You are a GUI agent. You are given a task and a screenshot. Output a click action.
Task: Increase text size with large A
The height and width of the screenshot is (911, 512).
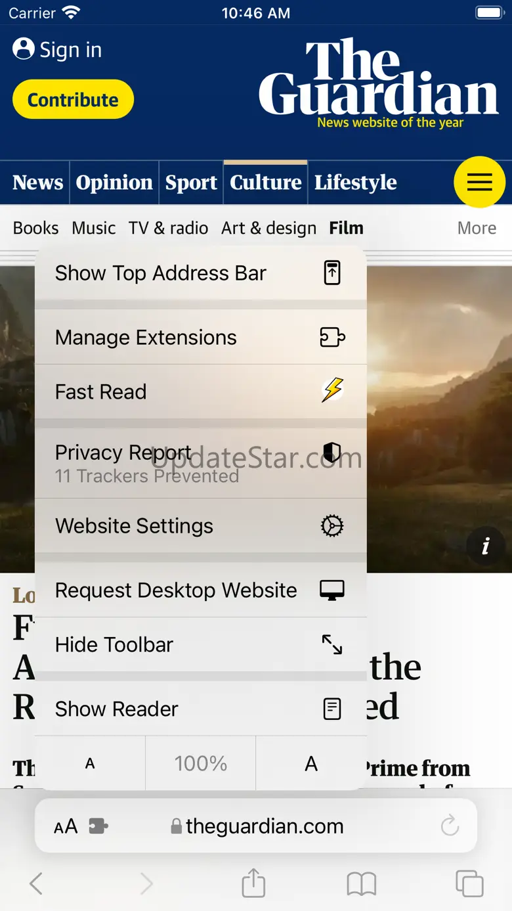311,763
